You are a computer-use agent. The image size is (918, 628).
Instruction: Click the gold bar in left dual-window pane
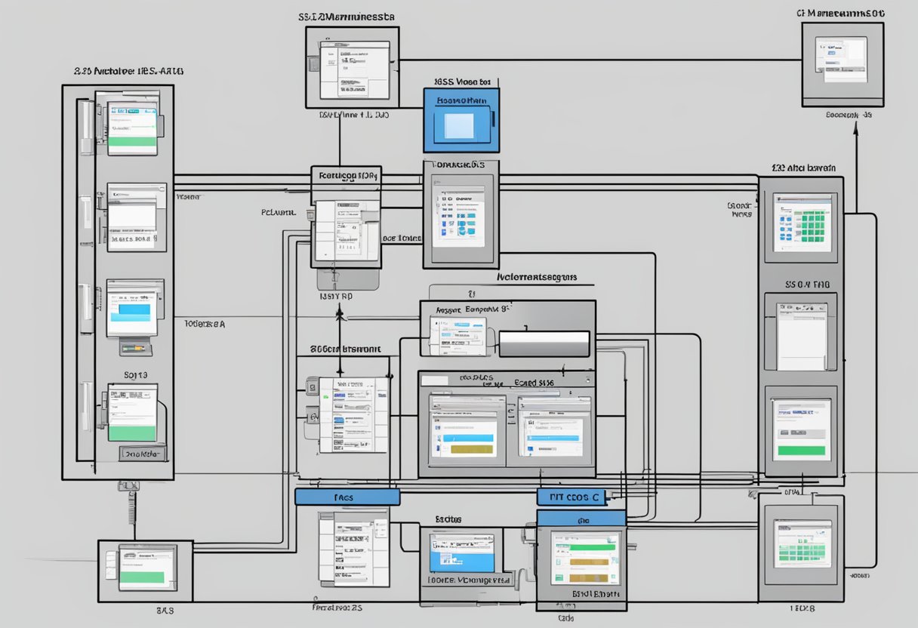tap(468, 448)
